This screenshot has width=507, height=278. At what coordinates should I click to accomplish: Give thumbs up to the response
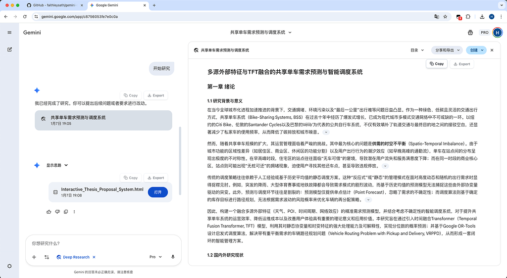pos(49,212)
